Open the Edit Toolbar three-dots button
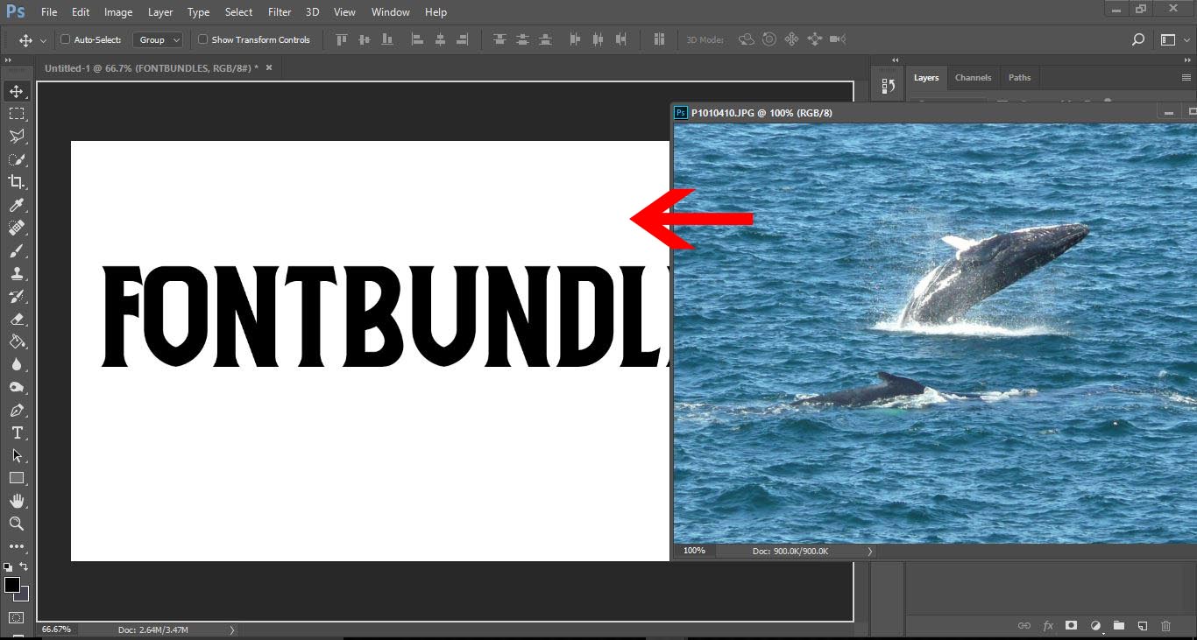This screenshot has width=1197, height=640. tap(16, 546)
